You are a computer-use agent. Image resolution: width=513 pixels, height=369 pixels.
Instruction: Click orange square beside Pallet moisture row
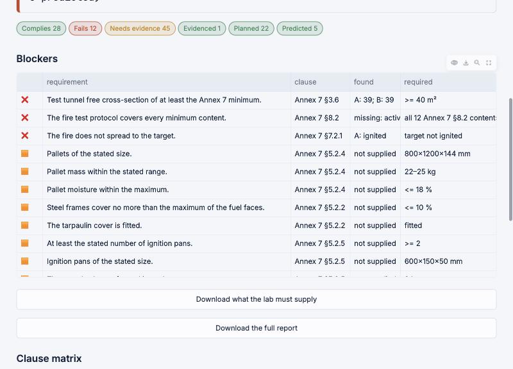pos(25,189)
